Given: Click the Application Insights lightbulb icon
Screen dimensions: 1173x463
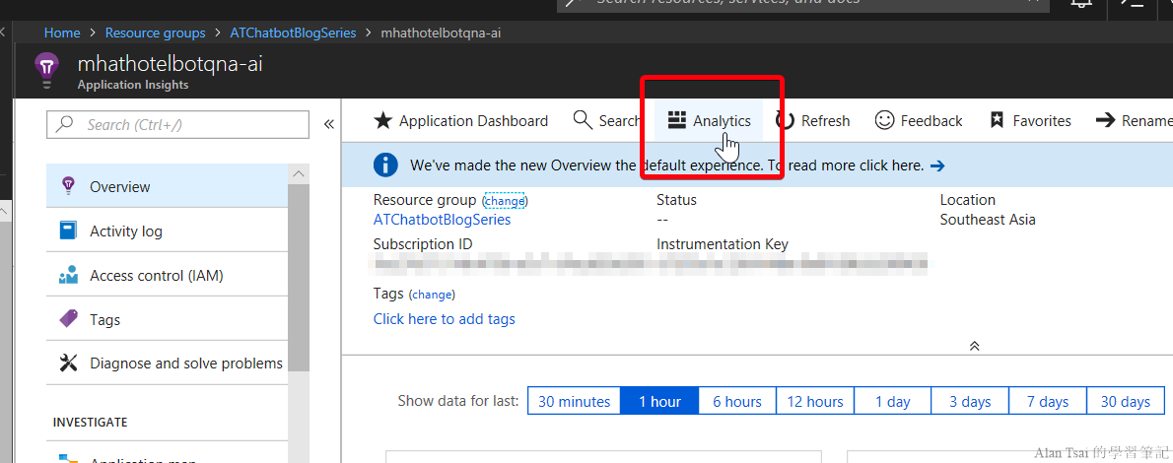Looking at the screenshot, I should 47,70.
